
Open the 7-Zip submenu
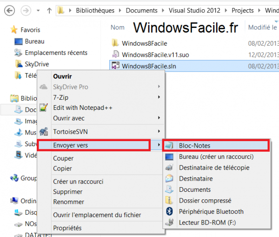pos(101,97)
